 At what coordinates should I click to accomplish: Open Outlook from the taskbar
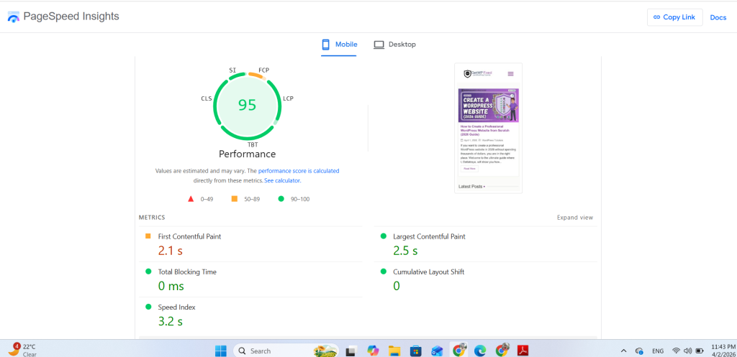click(x=437, y=351)
